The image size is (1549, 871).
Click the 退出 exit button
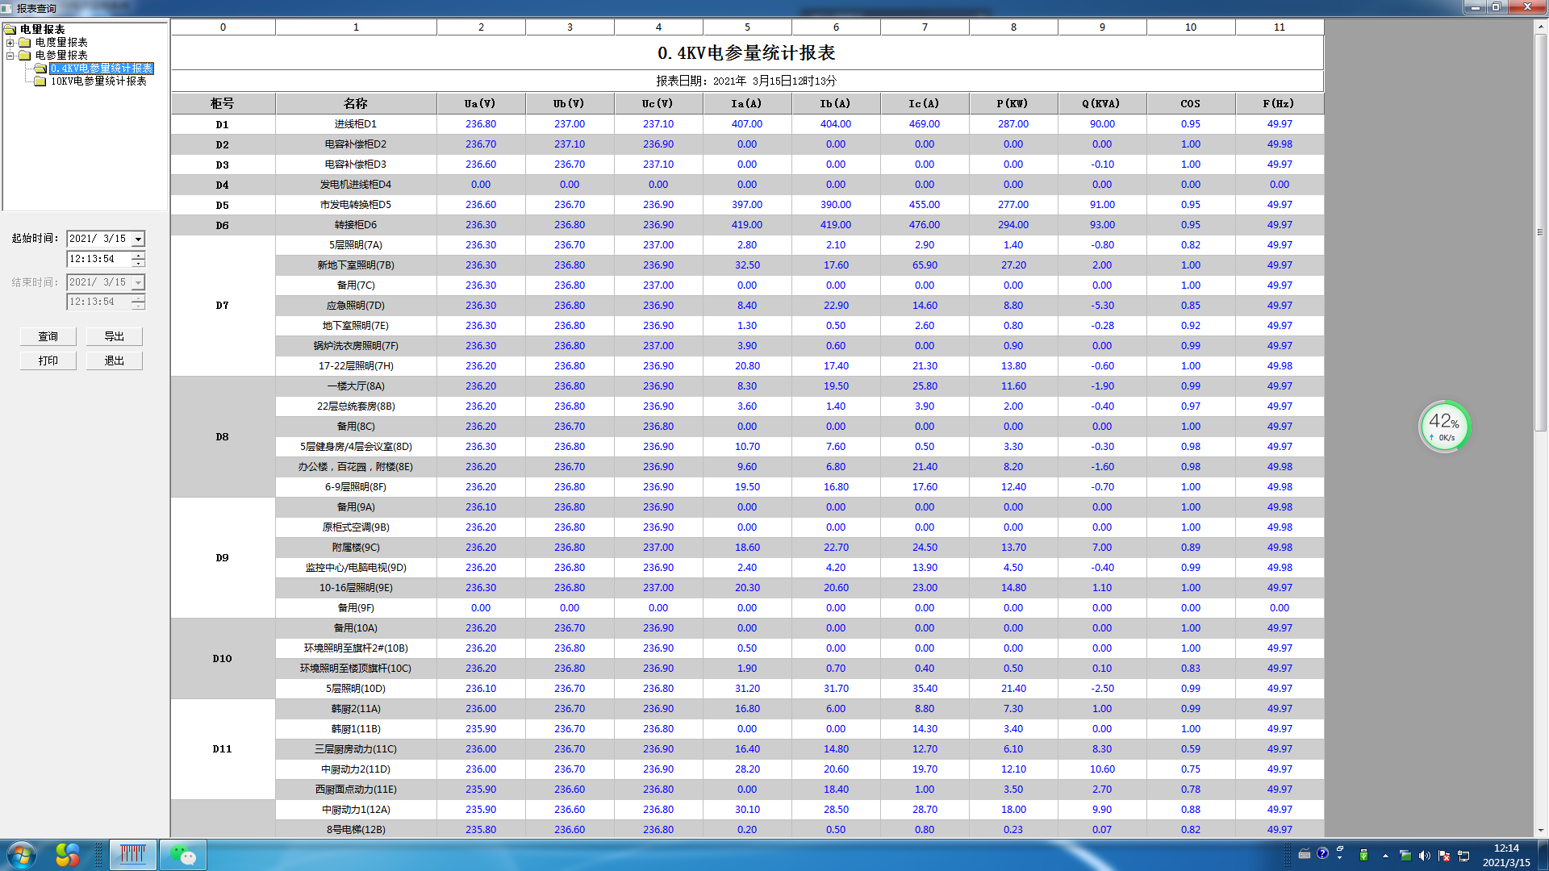(115, 361)
